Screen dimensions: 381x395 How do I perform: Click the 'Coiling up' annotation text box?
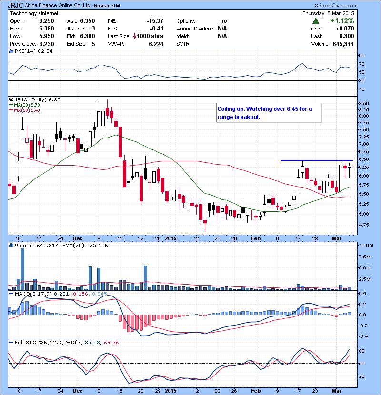269,113
